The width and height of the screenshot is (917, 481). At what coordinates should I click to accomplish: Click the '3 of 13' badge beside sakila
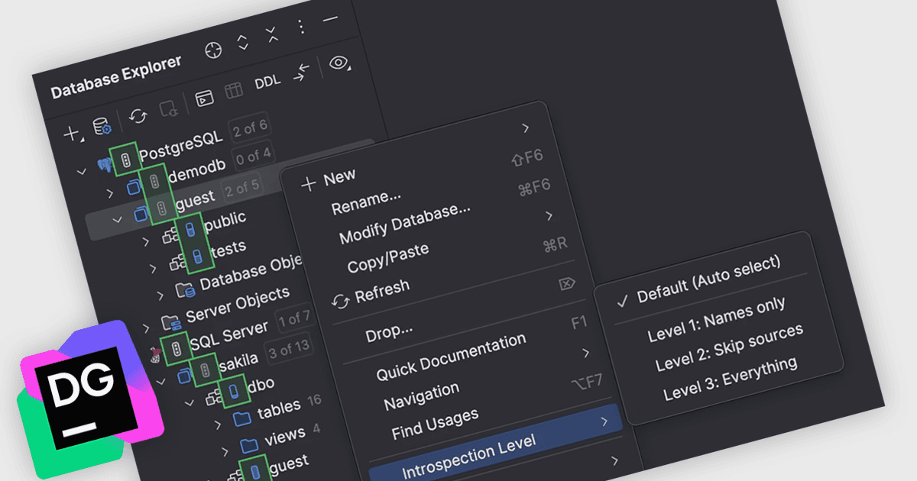(289, 350)
